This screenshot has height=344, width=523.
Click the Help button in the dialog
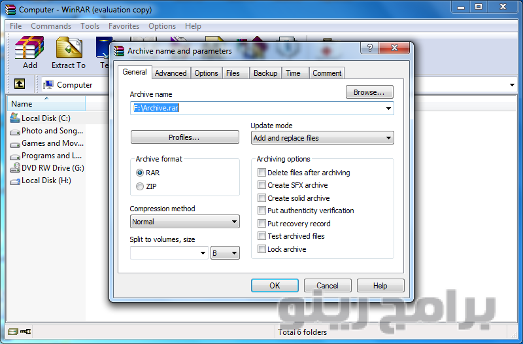[380, 286]
